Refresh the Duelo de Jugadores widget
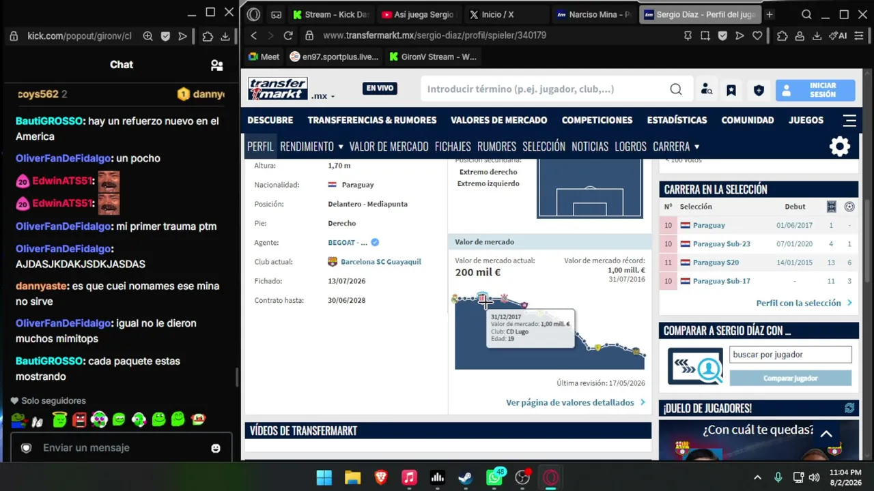The image size is (874, 491). tap(849, 408)
